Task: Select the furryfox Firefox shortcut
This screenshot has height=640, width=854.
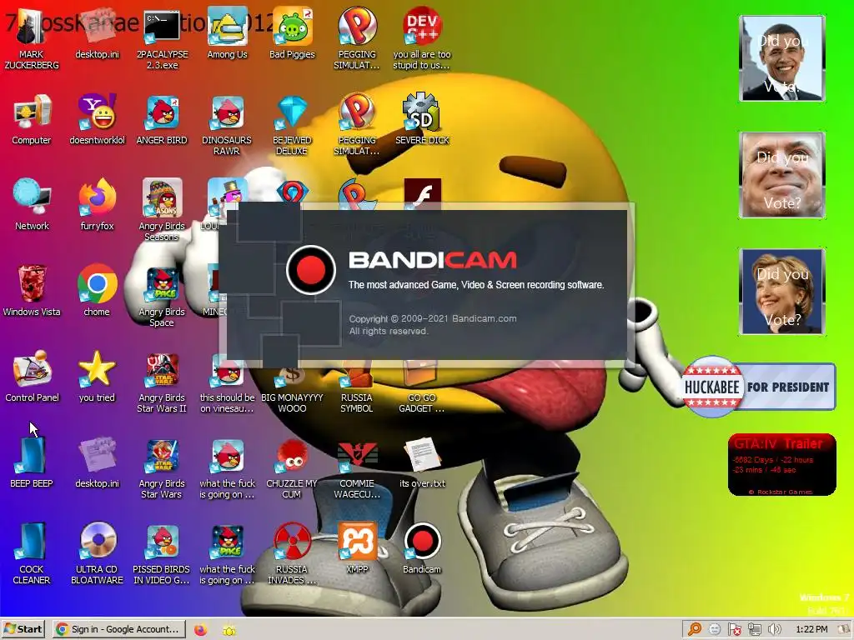Action: coord(97,205)
